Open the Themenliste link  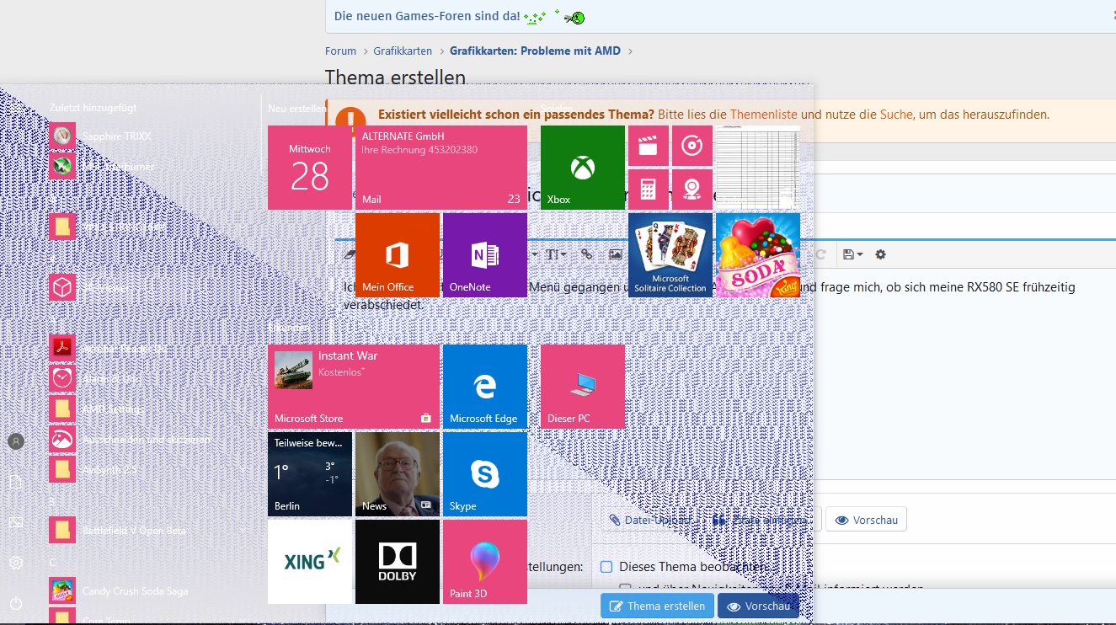pyautogui.click(x=764, y=115)
